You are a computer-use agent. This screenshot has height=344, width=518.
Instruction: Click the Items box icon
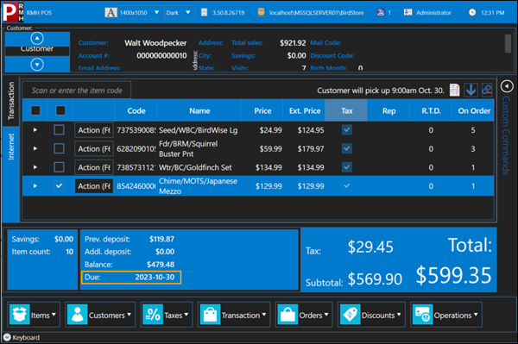(x=20, y=315)
